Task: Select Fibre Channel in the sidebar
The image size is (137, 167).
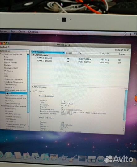Action: tap(10, 62)
